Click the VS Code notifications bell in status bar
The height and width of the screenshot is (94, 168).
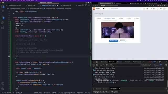coord(89,93)
